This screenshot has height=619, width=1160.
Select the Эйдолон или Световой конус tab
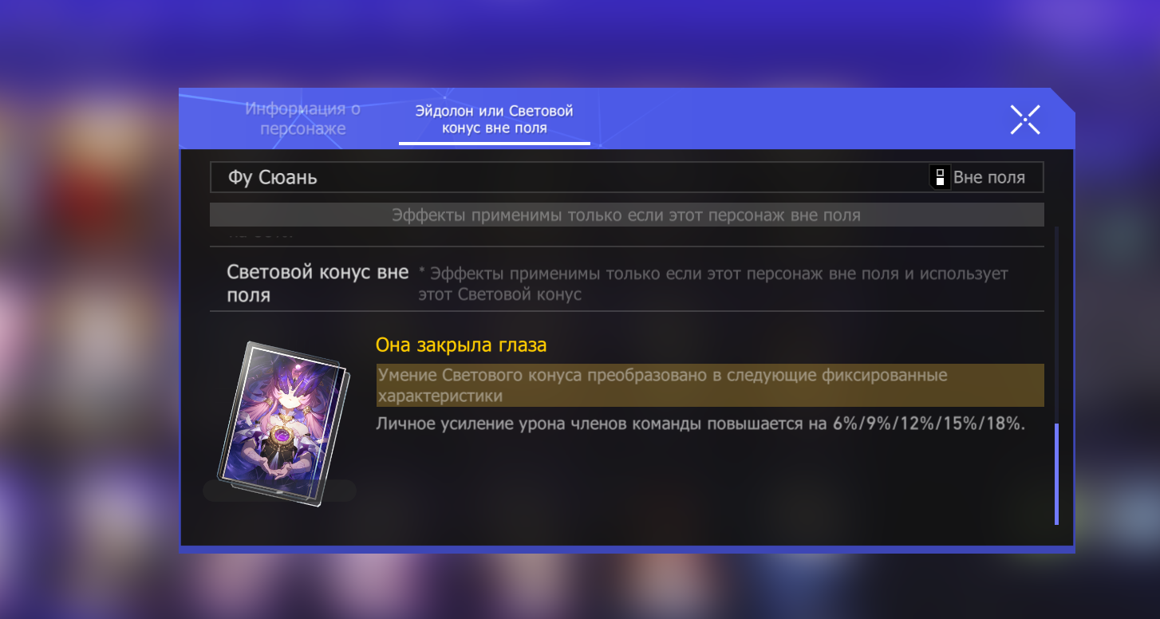click(494, 119)
